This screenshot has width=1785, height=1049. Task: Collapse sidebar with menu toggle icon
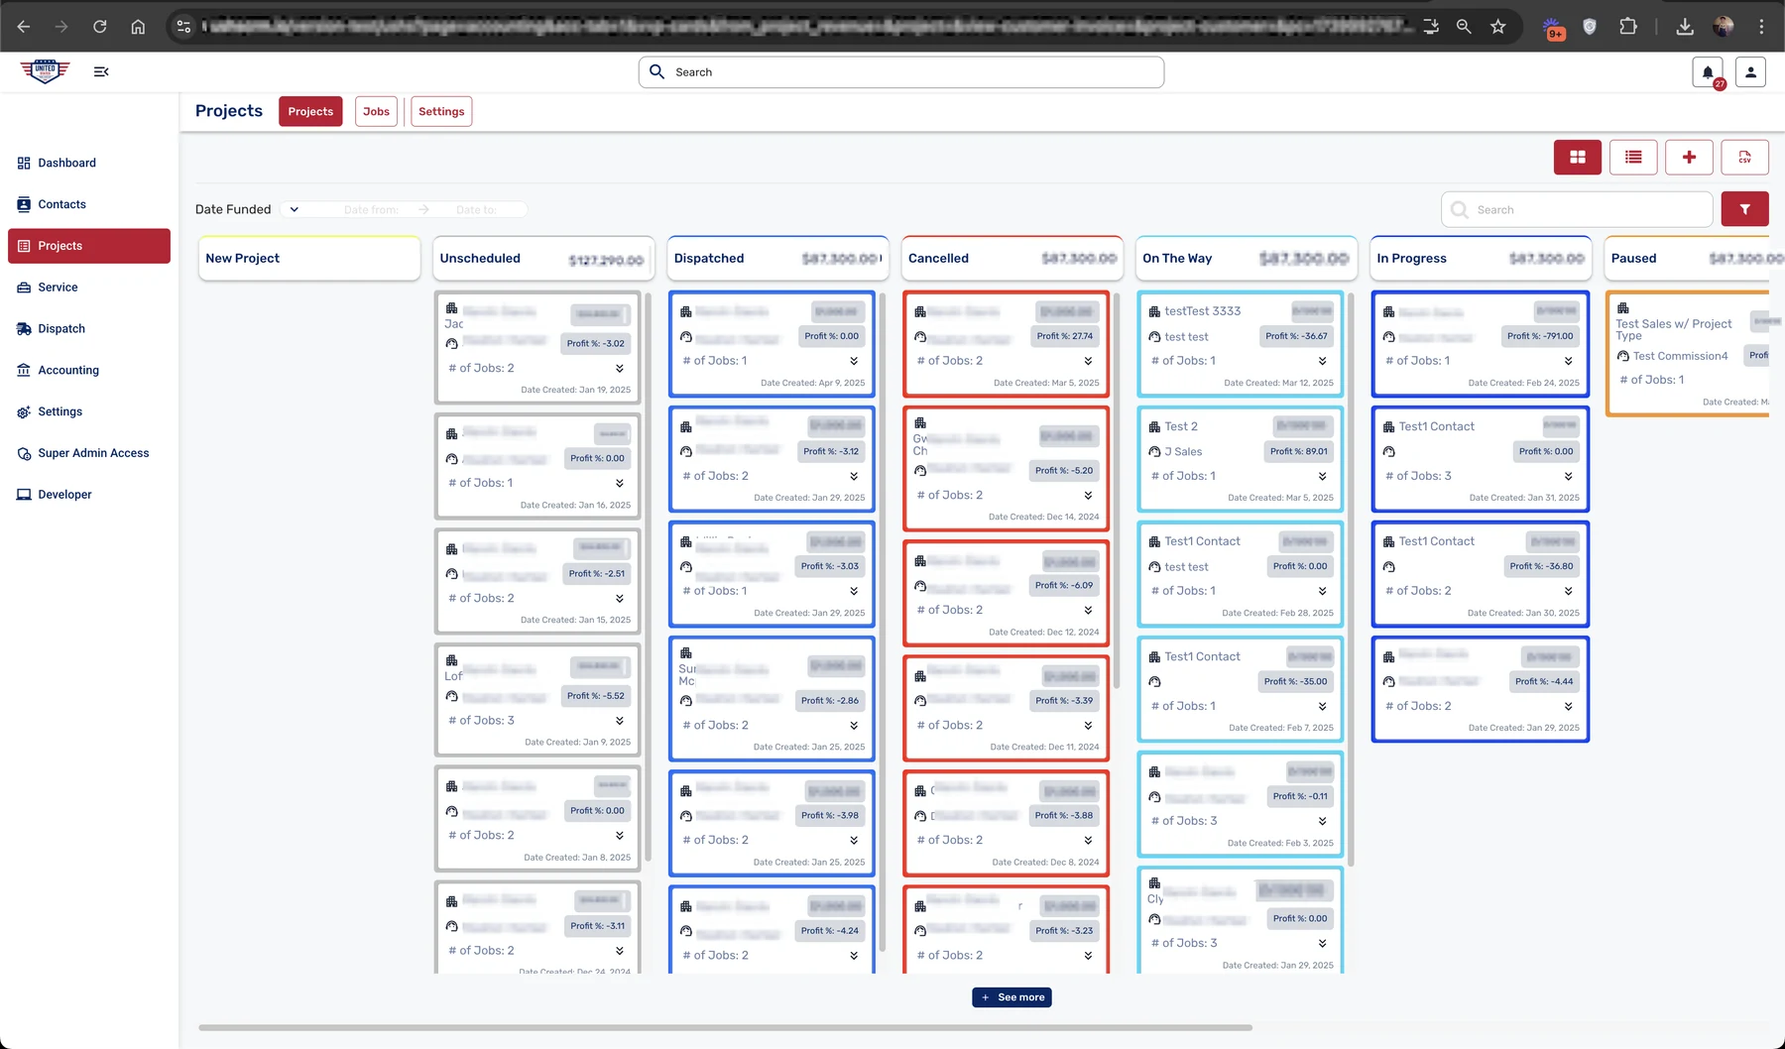point(101,71)
